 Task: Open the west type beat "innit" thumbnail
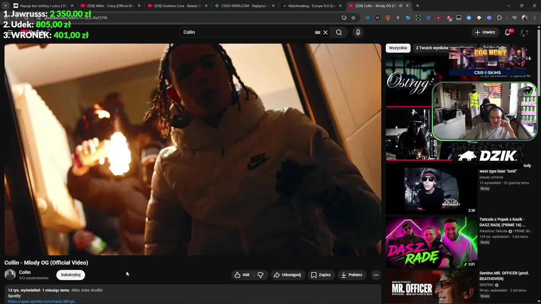(x=432, y=189)
